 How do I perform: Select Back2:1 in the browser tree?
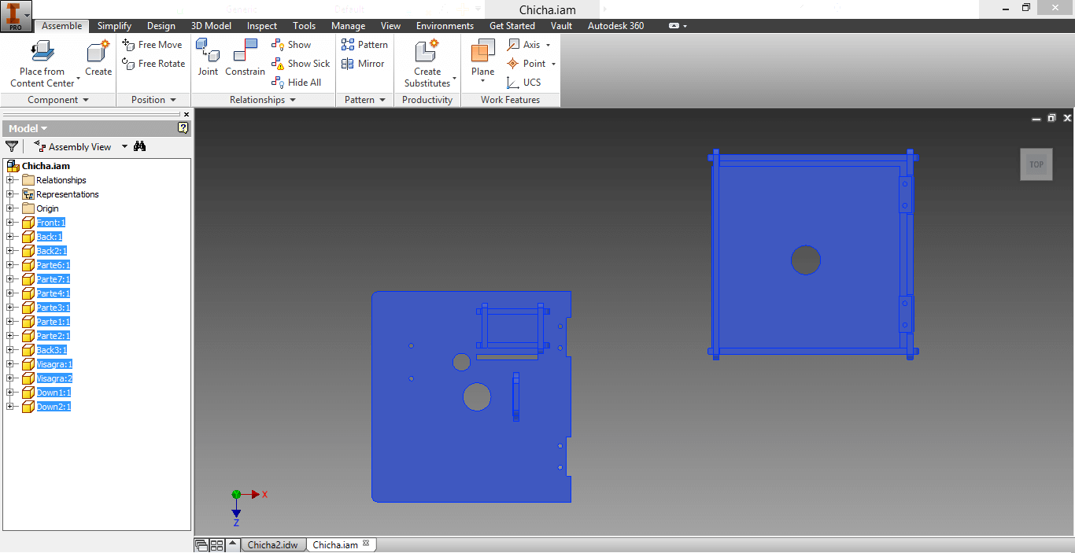click(52, 251)
